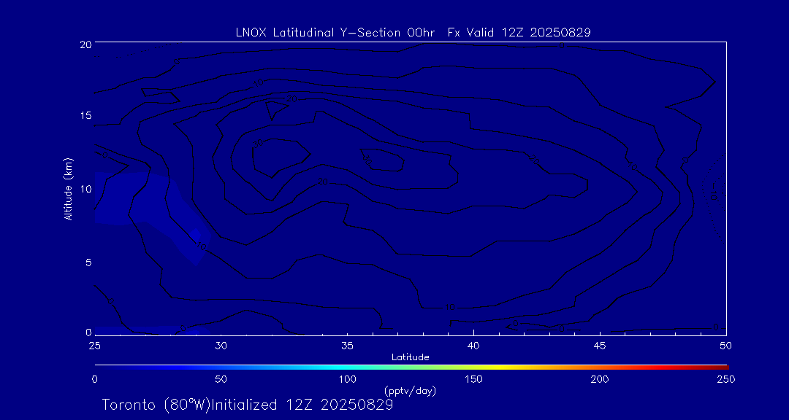Viewport: 789px width, 420px height.
Task: Pick the '200' label under the color scale
Action: [x=600, y=379]
